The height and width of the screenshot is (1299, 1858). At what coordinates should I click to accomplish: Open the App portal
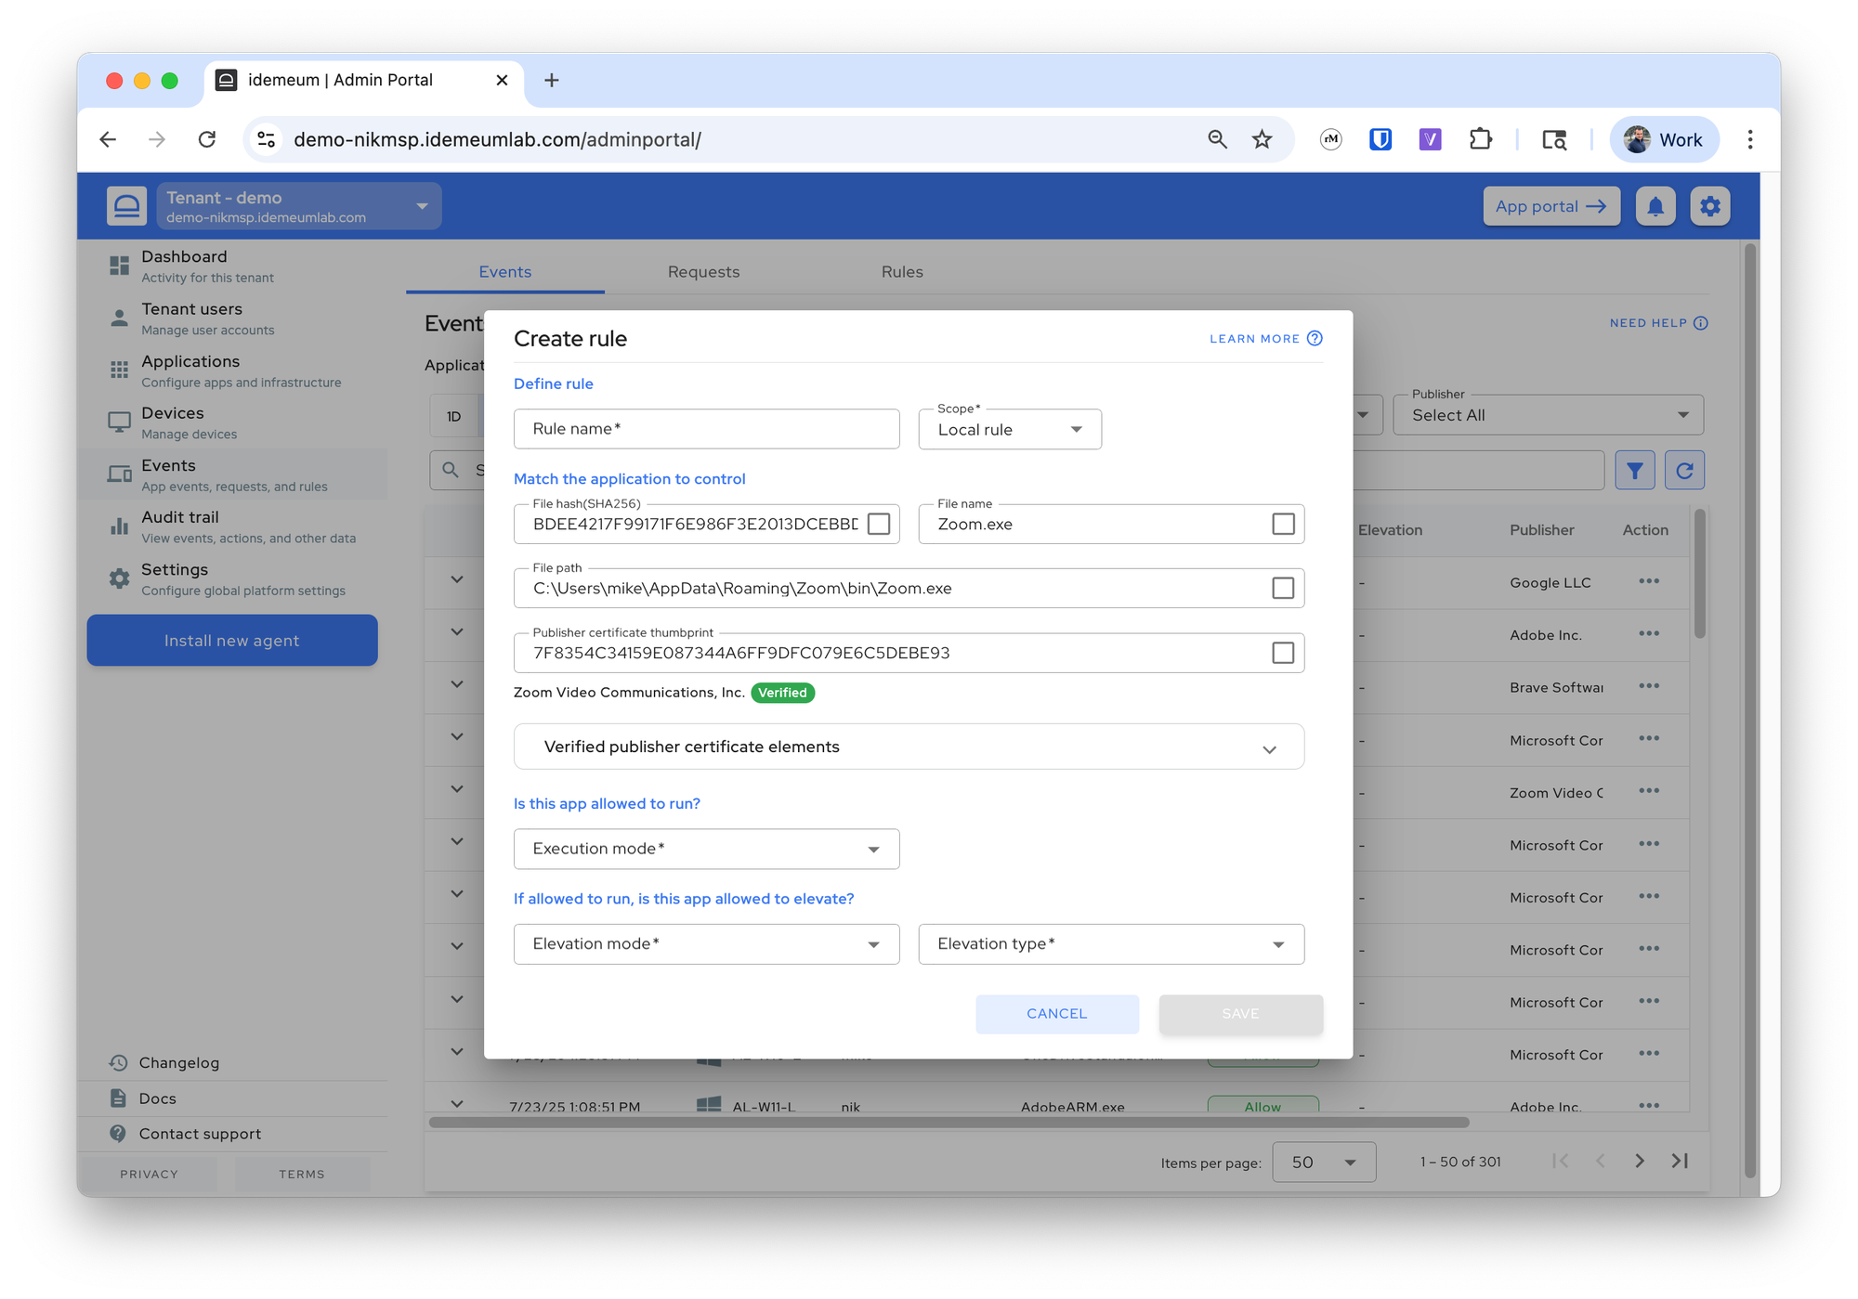click(1551, 206)
